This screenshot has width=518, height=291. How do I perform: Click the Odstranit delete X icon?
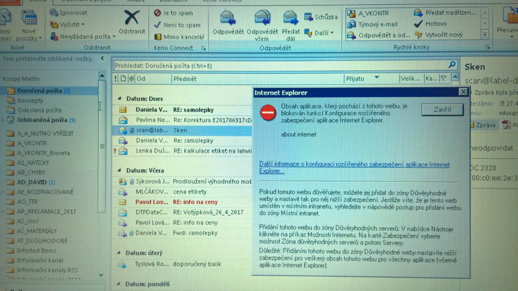[132, 18]
